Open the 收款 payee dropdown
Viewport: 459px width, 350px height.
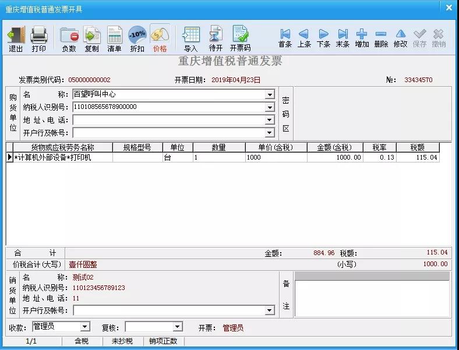[x=85, y=326]
